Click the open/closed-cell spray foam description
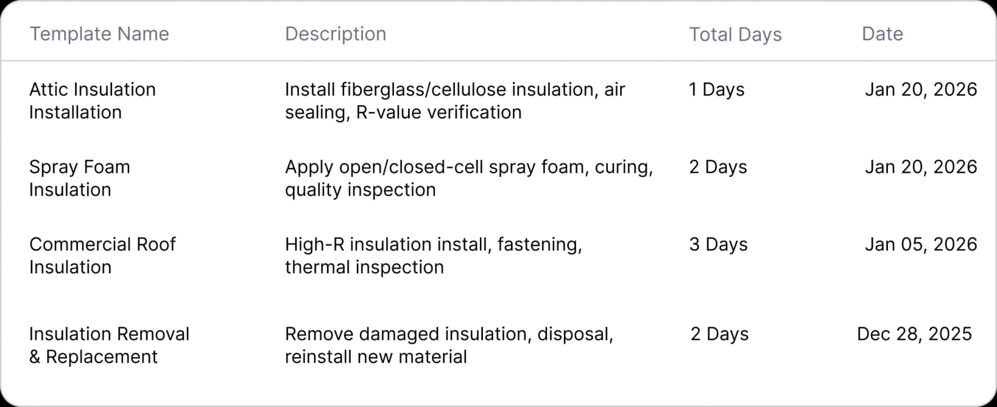Image resolution: width=997 pixels, height=407 pixels. point(468,178)
